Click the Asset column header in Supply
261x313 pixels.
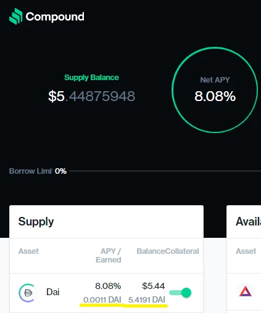pyautogui.click(x=28, y=251)
